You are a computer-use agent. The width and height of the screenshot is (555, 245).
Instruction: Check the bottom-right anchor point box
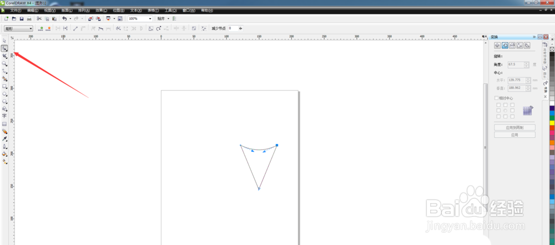pos(512,116)
